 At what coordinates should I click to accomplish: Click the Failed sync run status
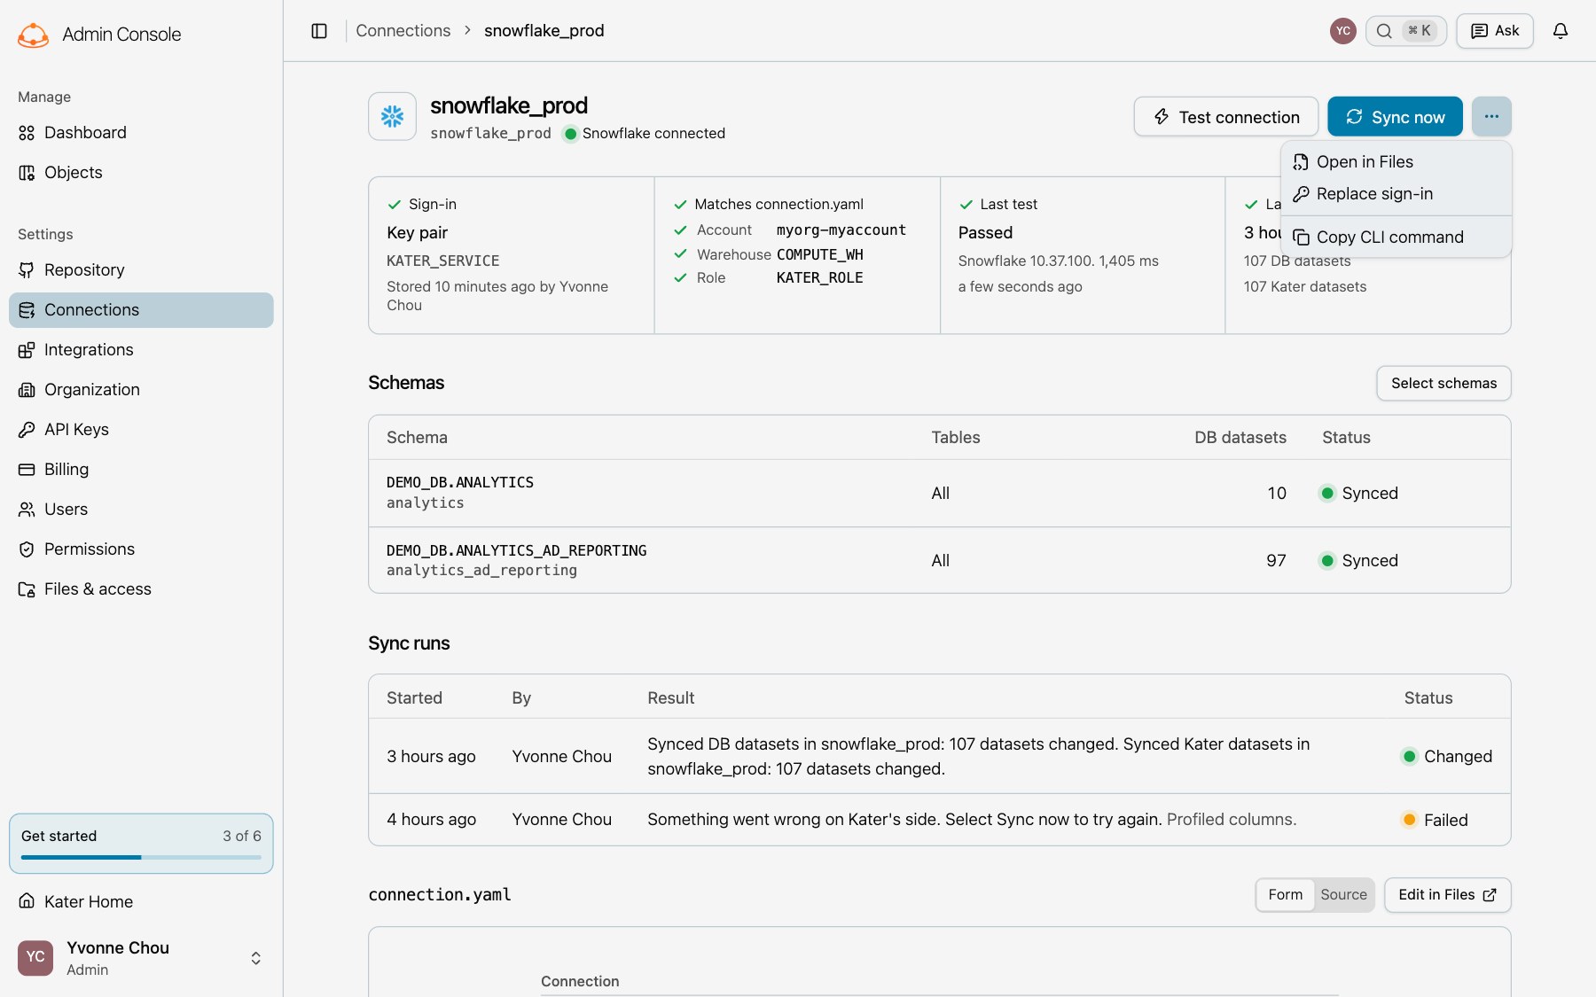coord(1435,821)
